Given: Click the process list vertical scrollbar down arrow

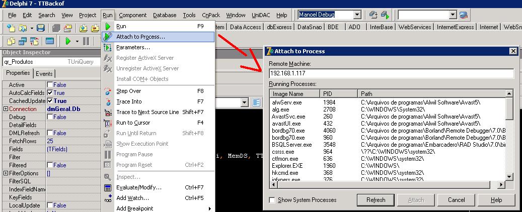Looking at the screenshot, I should (510, 177).
